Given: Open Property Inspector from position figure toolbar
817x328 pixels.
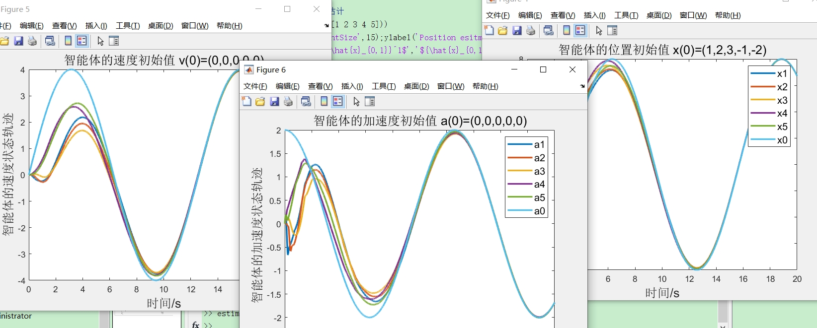Looking at the screenshot, I should 612,30.
